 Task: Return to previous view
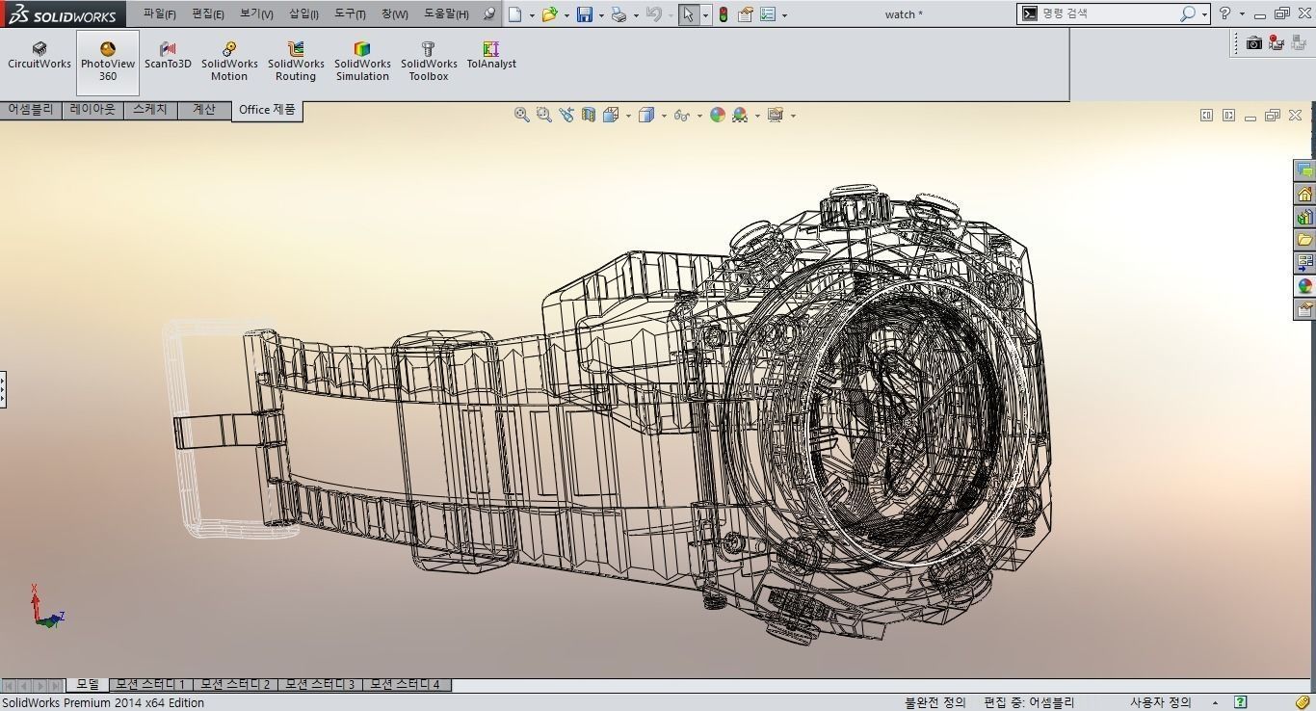click(x=566, y=115)
